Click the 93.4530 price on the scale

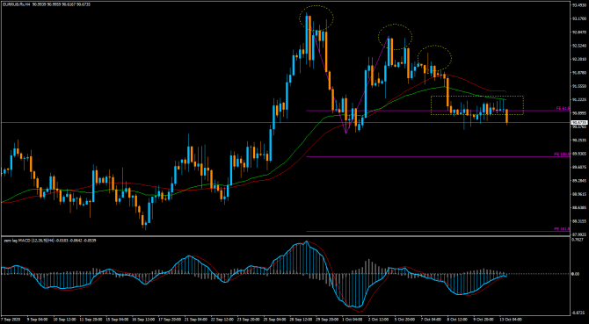pos(579,5)
